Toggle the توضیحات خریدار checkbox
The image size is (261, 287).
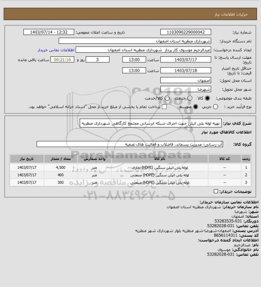(x=216, y=191)
